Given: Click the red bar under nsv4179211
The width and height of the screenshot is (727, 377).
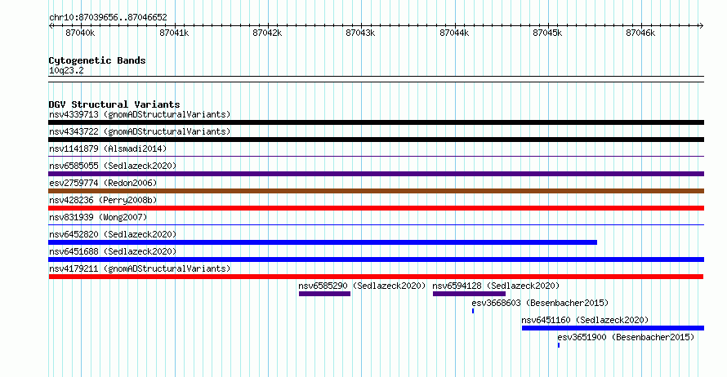Looking at the screenshot, I should (376, 277).
